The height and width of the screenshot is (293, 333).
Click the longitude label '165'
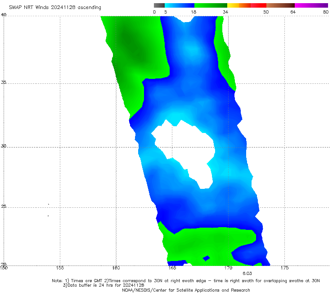172,268
